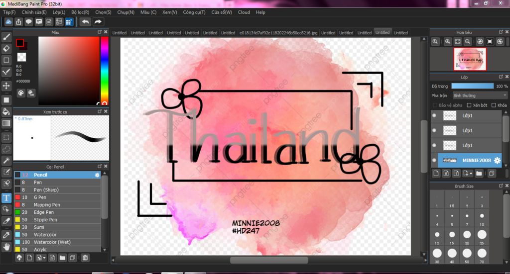The image size is (510, 274).
Task: Select the Mapping Pen brush
Action: pyautogui.click(x=57, y=205)
